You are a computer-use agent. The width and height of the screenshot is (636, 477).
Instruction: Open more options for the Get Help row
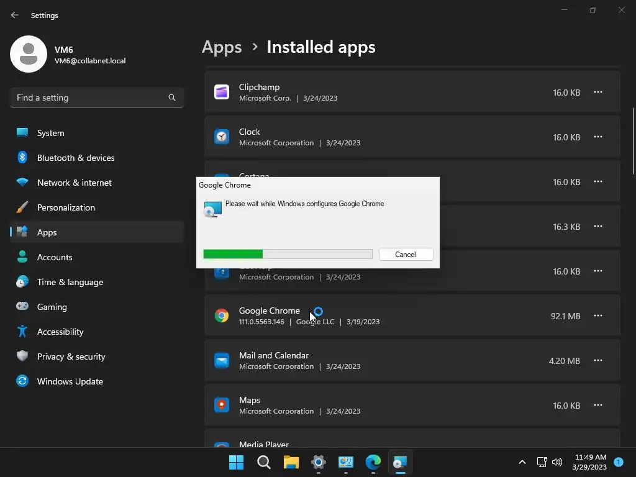click(598, 271)
